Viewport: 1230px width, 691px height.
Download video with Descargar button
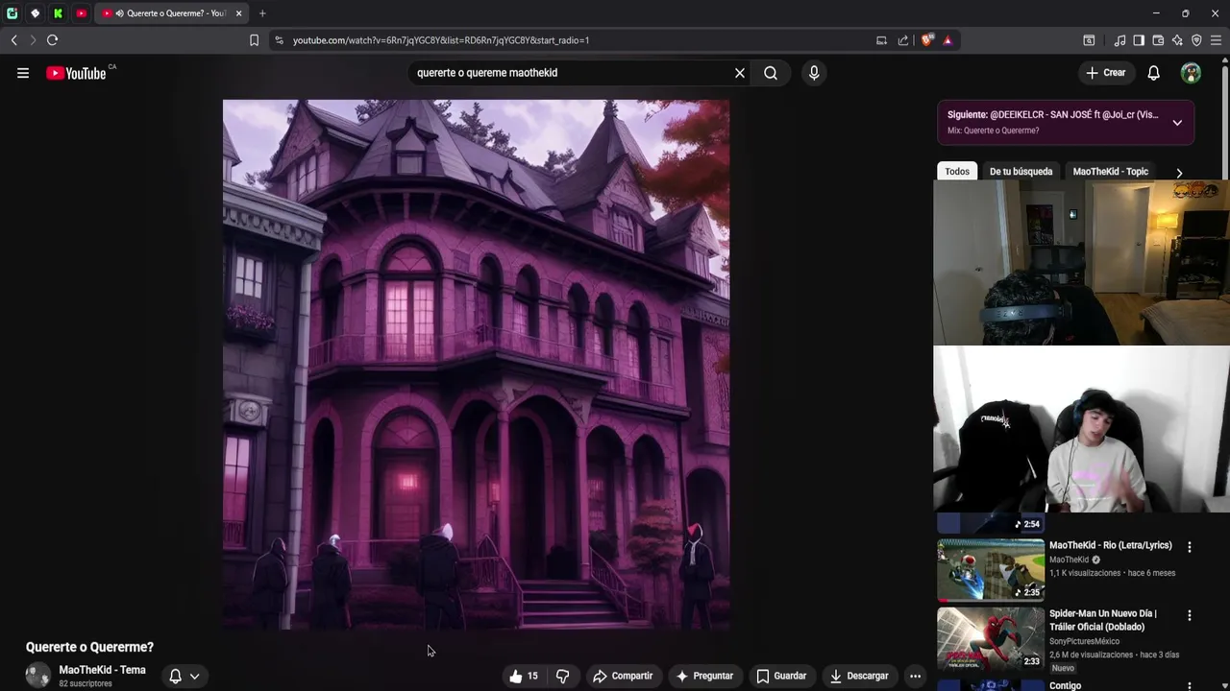coord(859,676)
